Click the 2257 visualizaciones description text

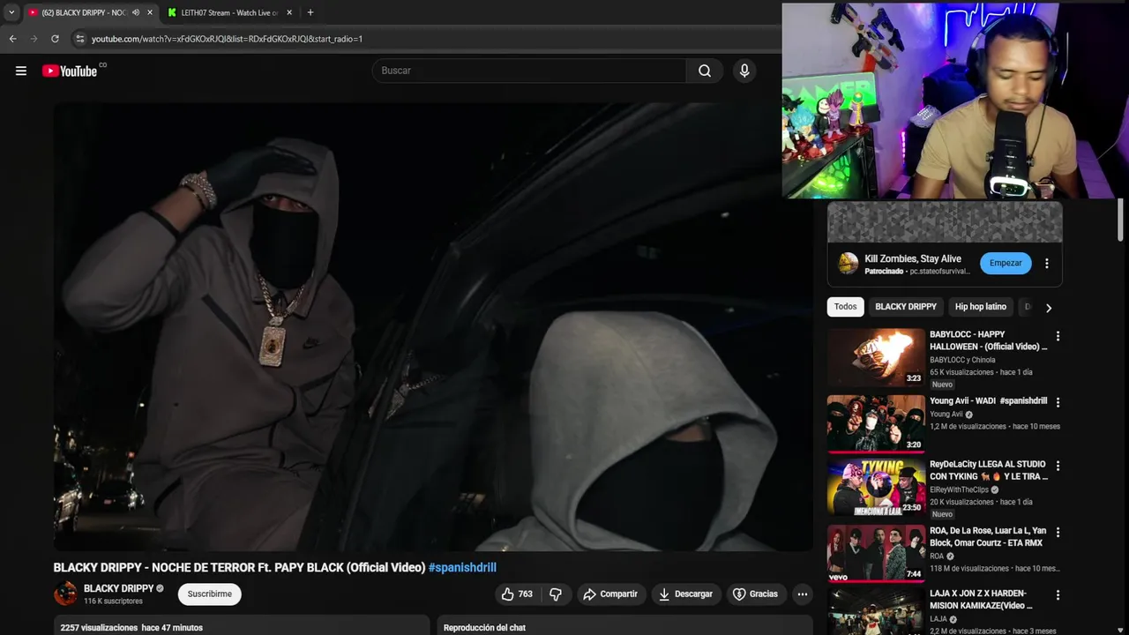coord(131,628)
